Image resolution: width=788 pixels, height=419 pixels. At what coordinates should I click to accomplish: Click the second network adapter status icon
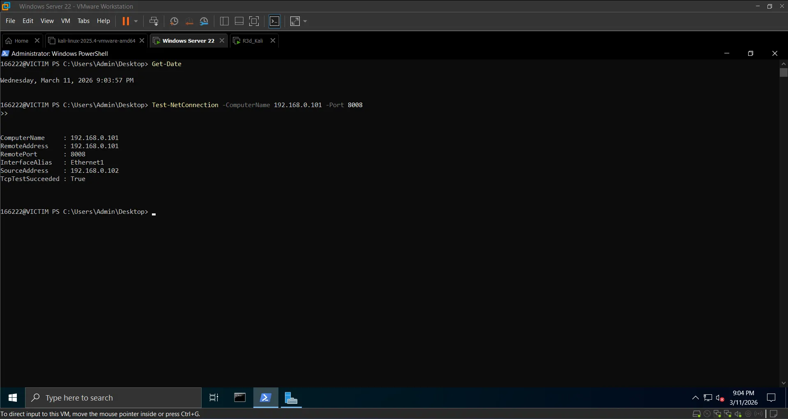[728, 414]
